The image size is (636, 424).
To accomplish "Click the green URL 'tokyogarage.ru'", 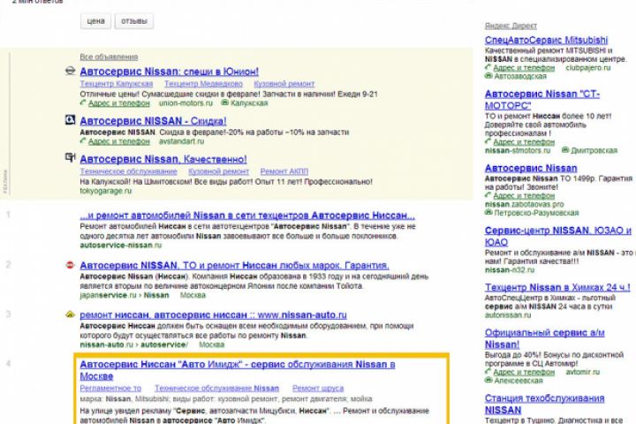I will [106, 191].
